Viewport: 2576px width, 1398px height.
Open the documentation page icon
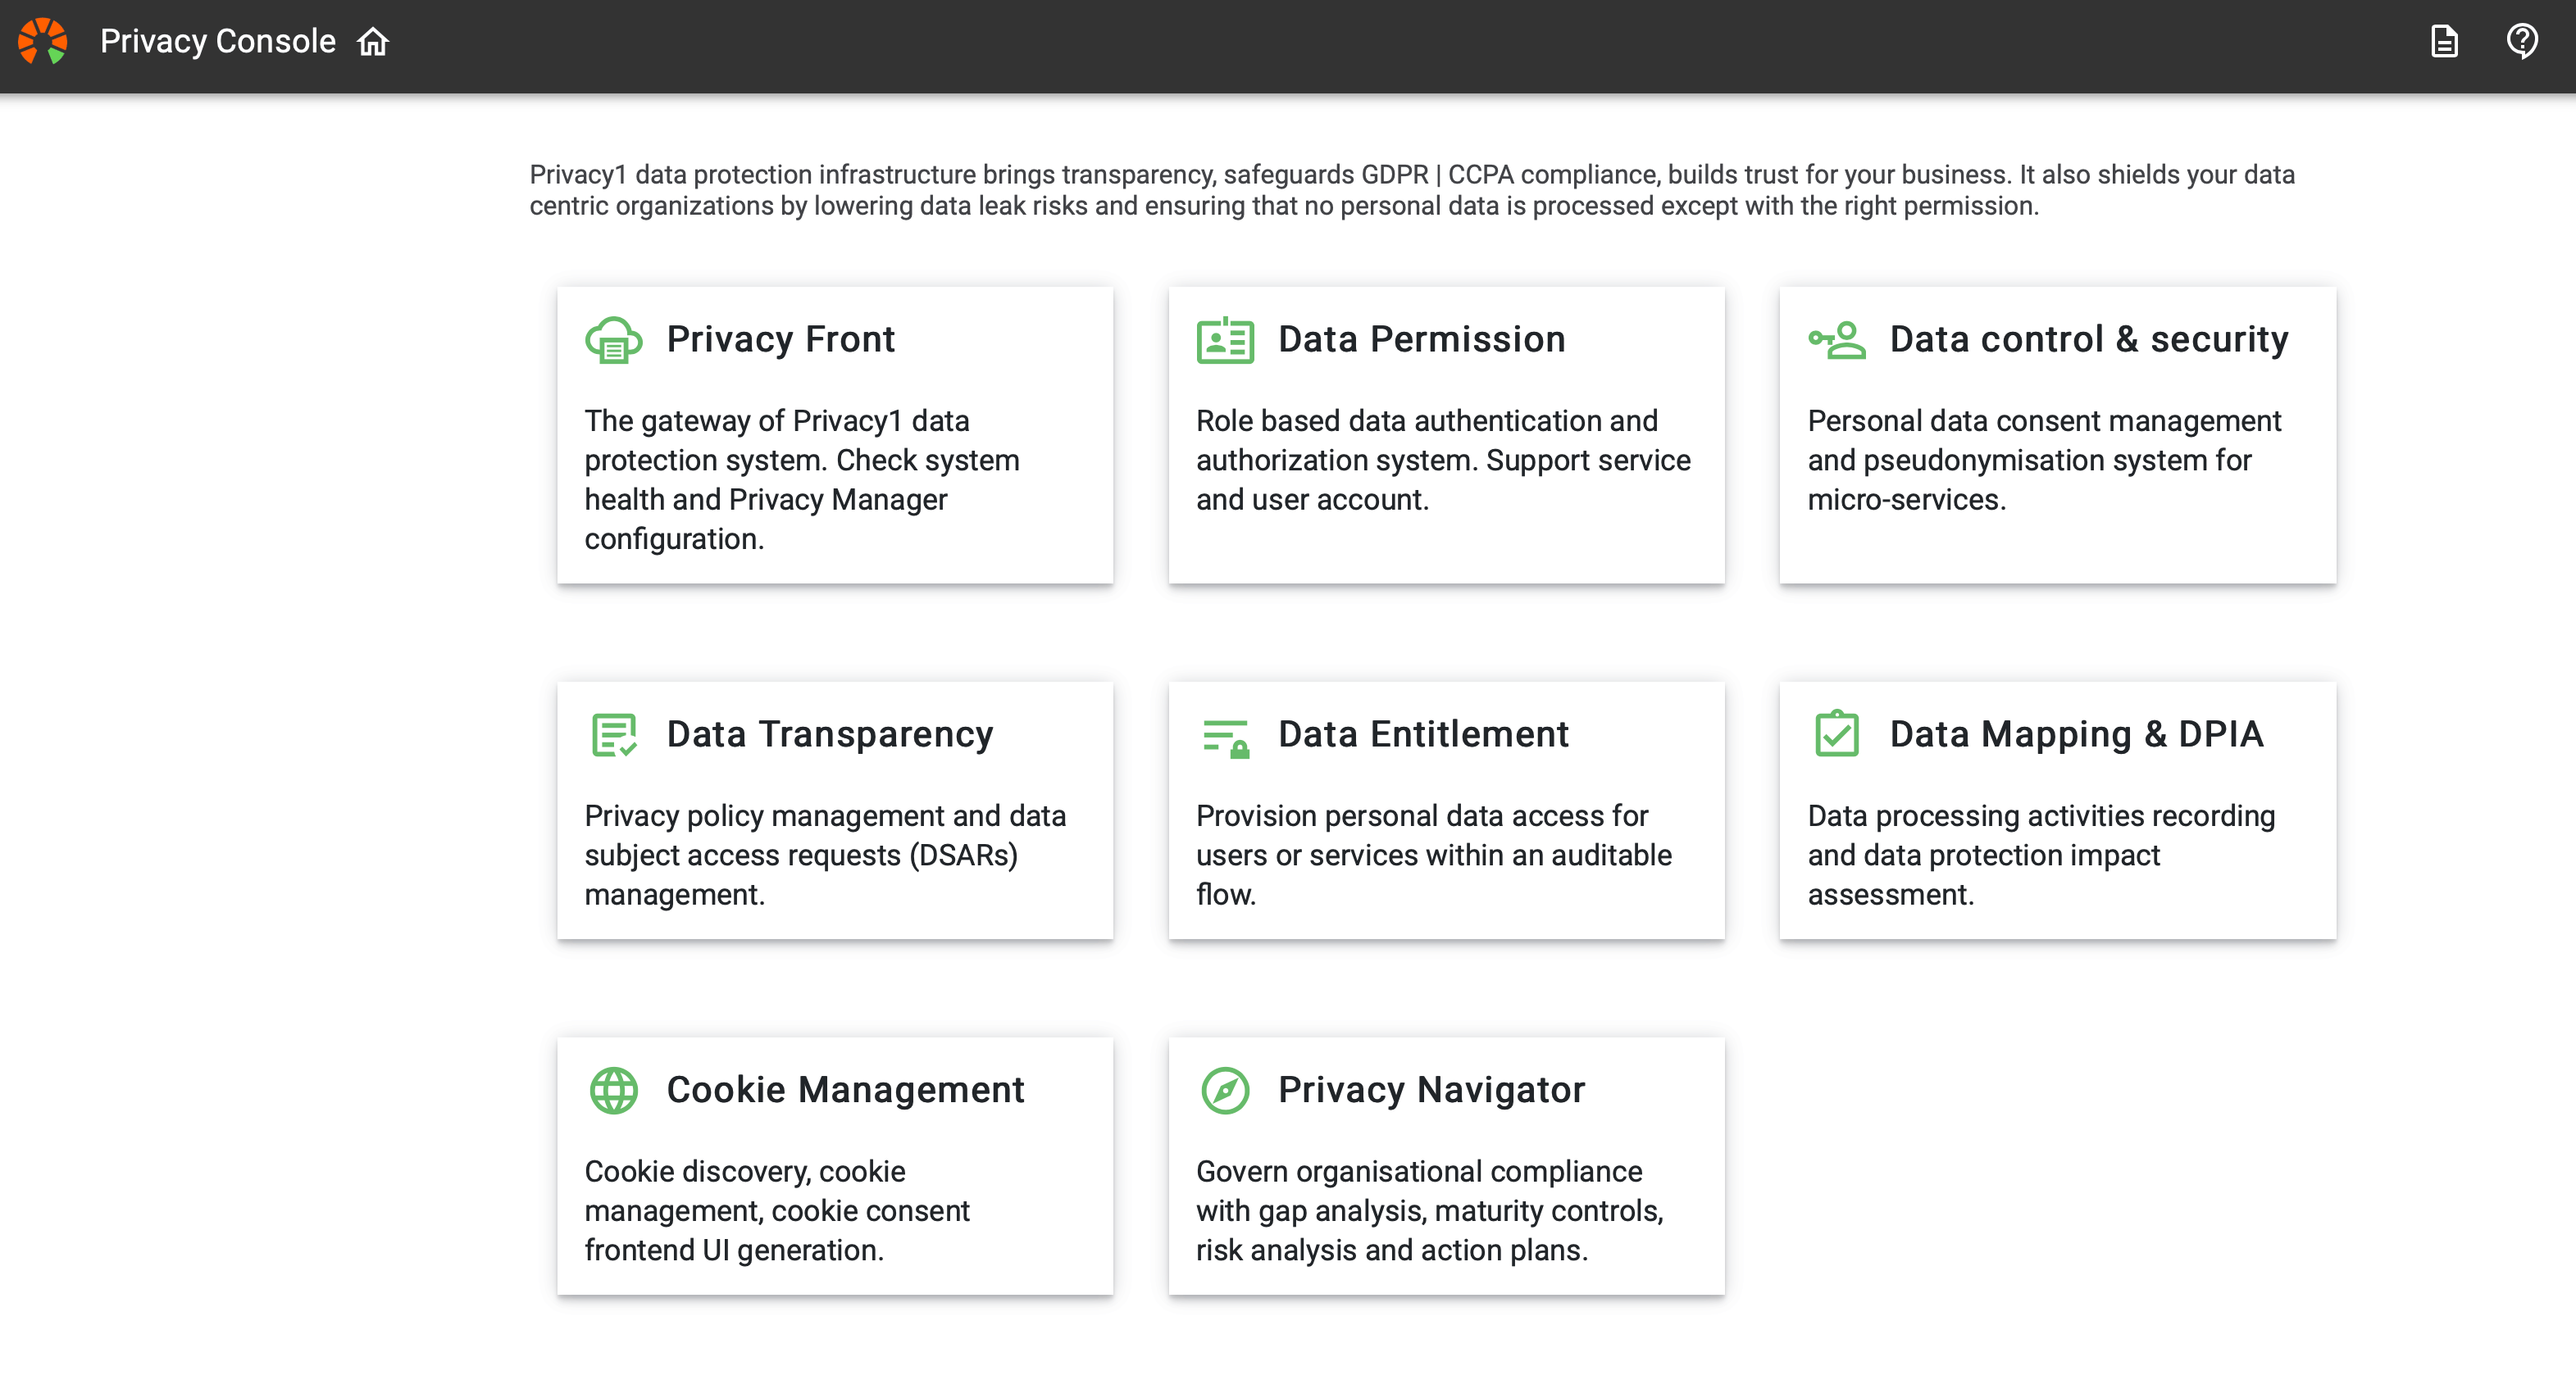coord(2444,42)
